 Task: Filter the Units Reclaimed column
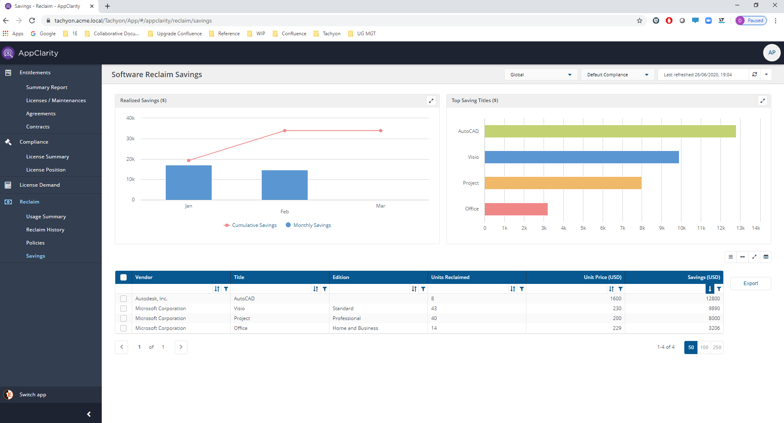point(522,289)
